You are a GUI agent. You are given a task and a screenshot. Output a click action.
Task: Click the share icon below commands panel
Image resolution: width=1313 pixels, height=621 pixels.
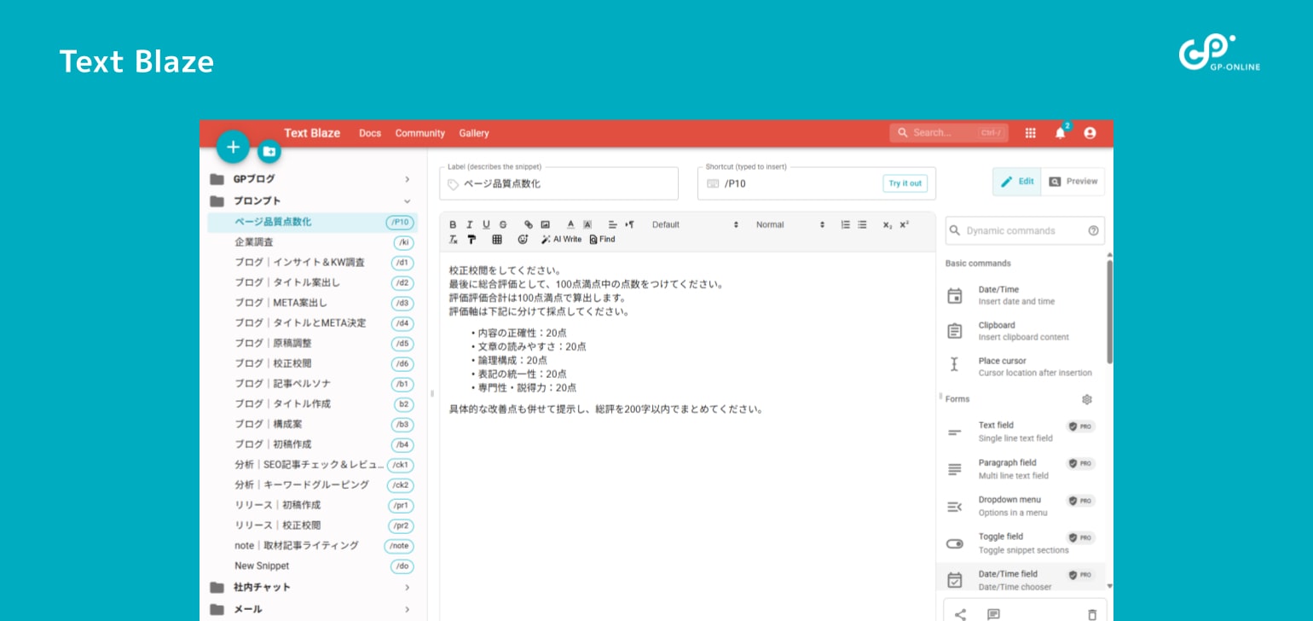[x=960, y=614]
